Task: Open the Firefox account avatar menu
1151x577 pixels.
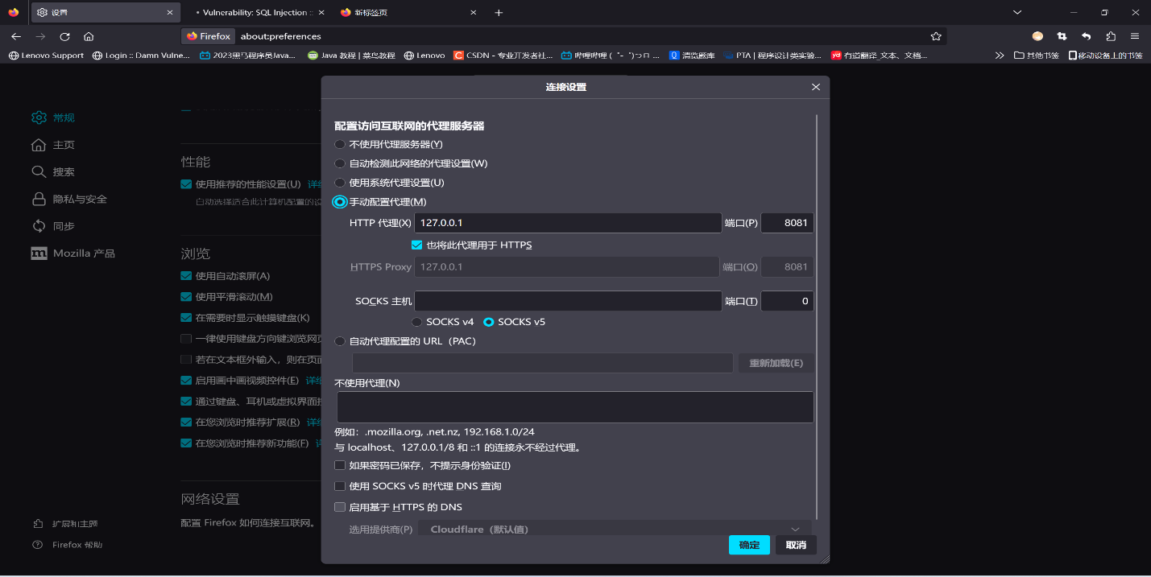Action: (x=1037, y=36)
